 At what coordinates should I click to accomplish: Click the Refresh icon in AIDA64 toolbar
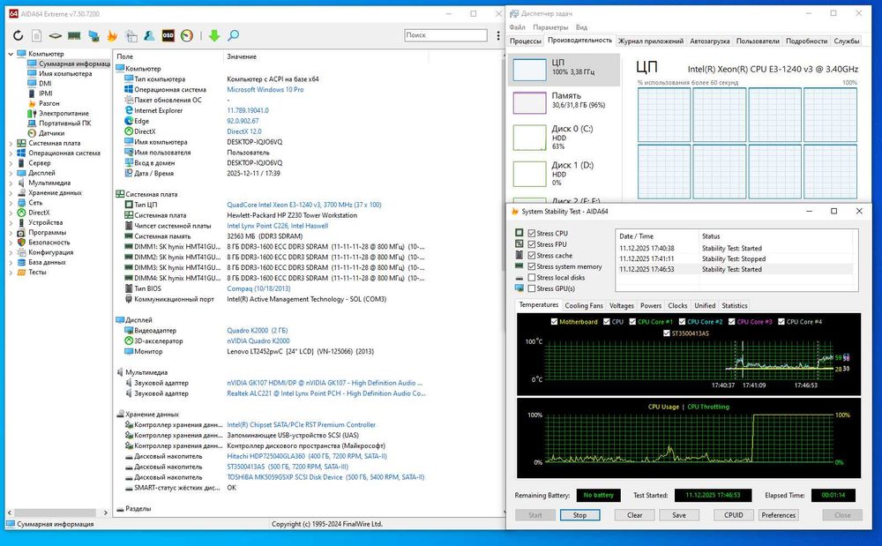click(18, 35)
